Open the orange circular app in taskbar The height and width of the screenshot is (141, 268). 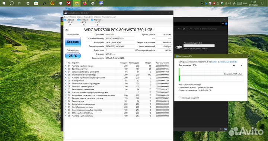pyautogui.click(x=52, y=3)
